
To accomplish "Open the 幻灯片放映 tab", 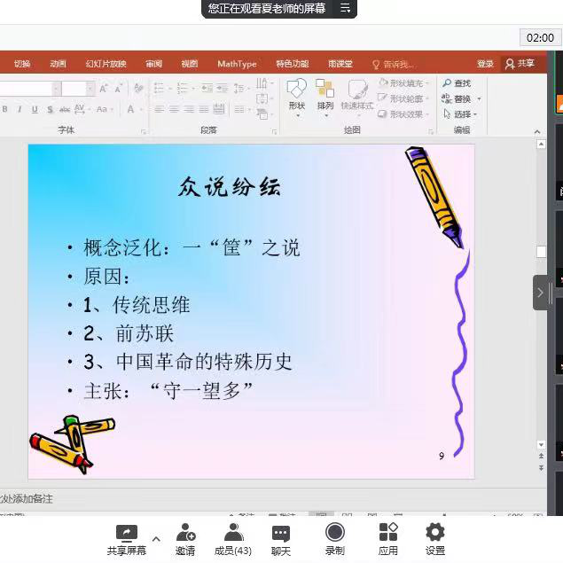I will 106,64.
